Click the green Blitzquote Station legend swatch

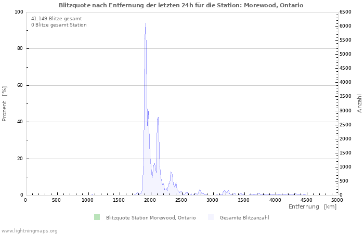pos(97,217)
